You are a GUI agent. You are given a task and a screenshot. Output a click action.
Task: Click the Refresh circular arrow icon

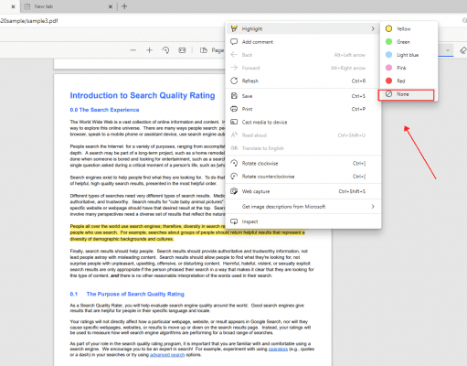(234, 81)
